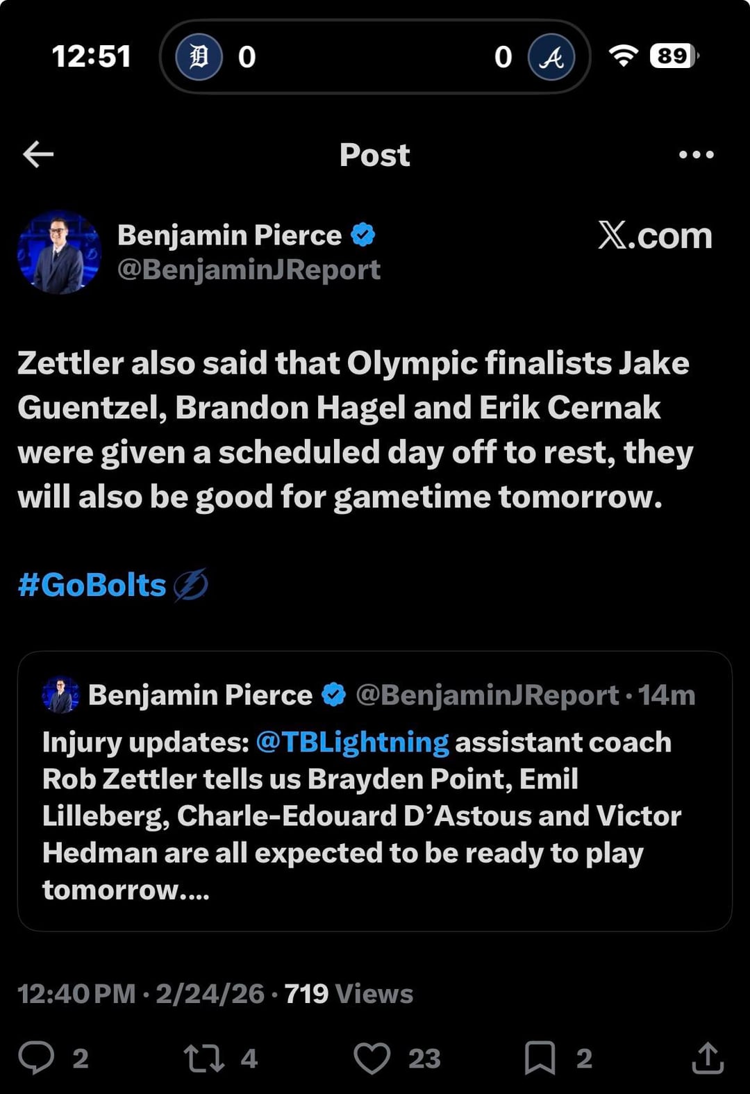Tap Detroit Tigers logo in live score

pos(199,57)
